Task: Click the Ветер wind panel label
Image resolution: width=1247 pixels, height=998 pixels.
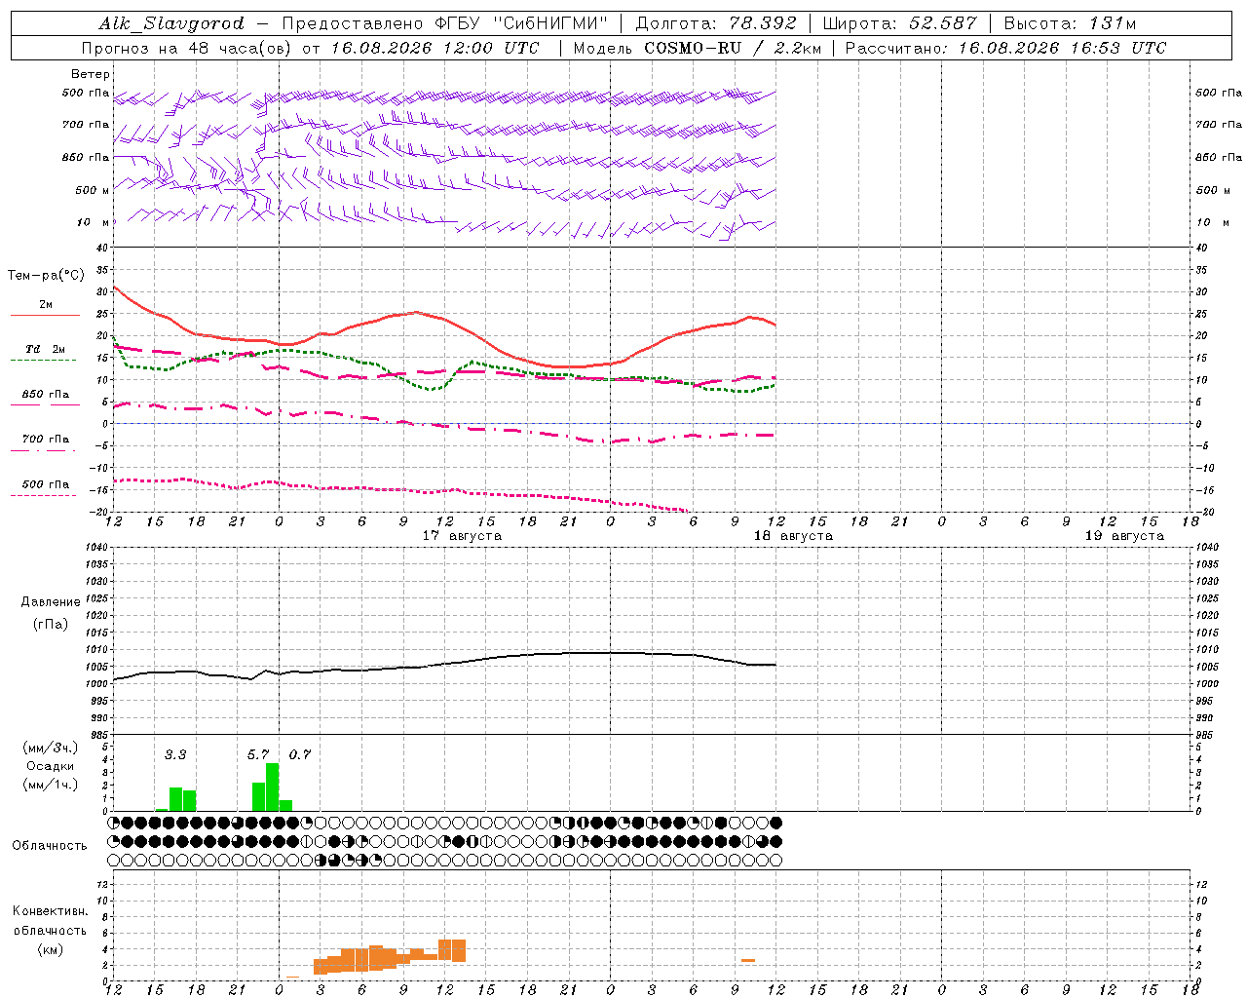Action: click(91, 74)
